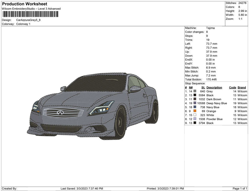Click the Dark Brown color swatch

tap(195, 100)
